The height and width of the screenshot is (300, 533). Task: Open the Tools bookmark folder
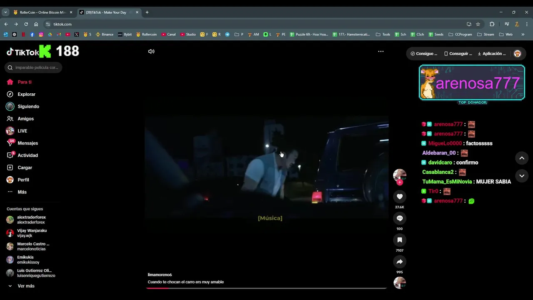point(383,35)
